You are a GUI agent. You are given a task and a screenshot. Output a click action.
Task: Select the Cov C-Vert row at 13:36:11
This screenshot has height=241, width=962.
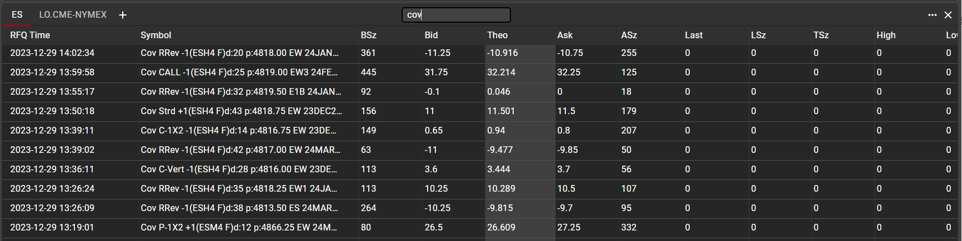tap(239, 169)
